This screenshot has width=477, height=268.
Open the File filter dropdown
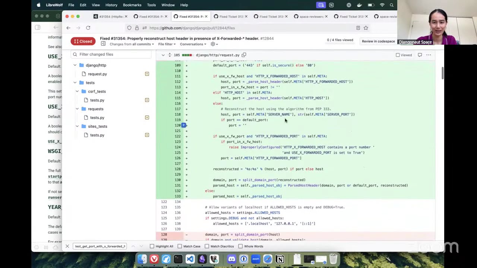pyautogui.click(x=167, y=44)
